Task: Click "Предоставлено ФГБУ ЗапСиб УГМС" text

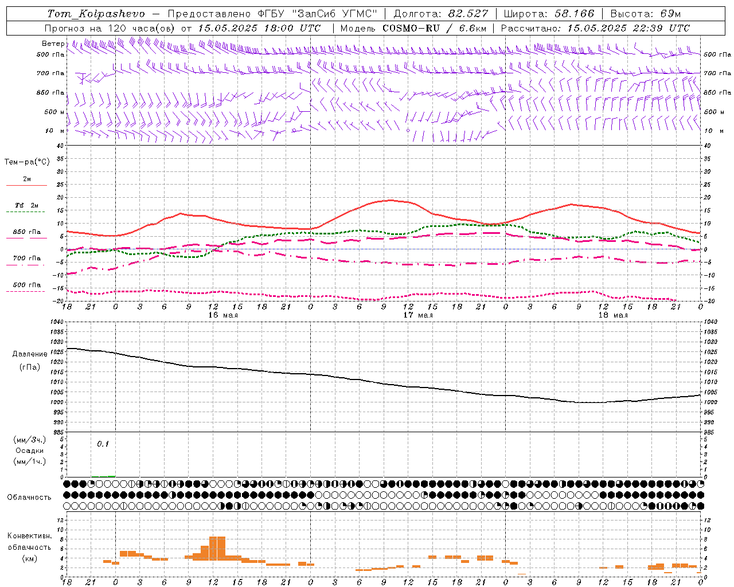Action: pyautogui.click(x=272, y=14)
